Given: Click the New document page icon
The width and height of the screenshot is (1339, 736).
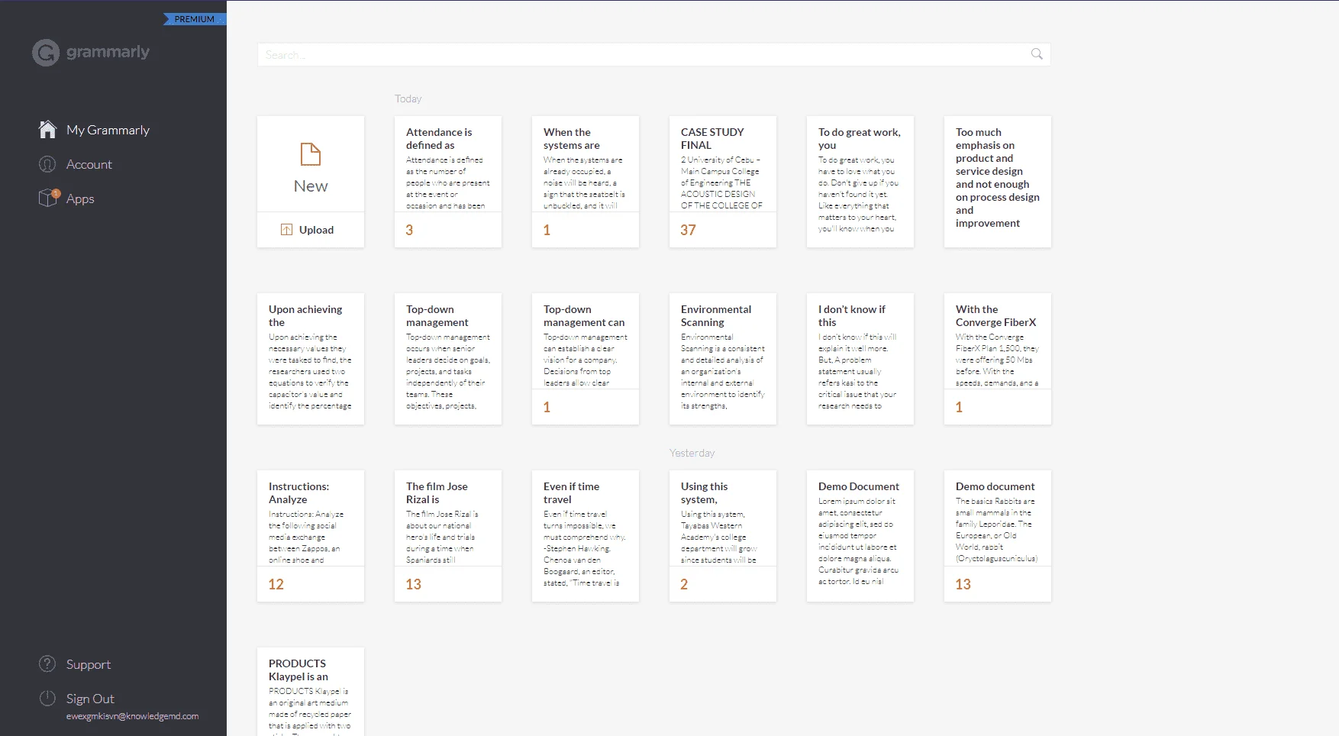Looking at the screenshot, I should pyautogui.click(x=311, y=154).
